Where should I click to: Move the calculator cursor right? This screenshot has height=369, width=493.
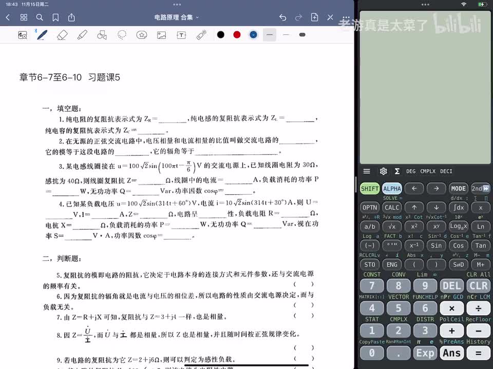(437, 189)
